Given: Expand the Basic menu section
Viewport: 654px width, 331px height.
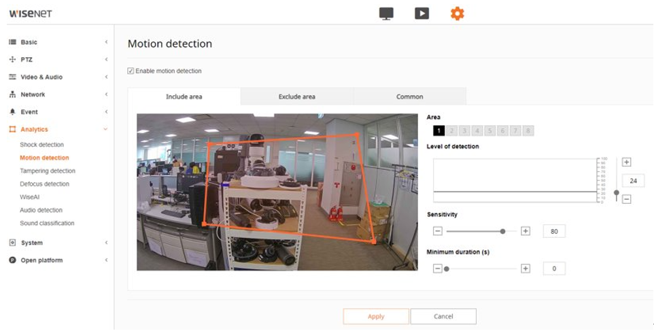Looking at the screenshot, I should pyautogui.click(x=29, y=42).
